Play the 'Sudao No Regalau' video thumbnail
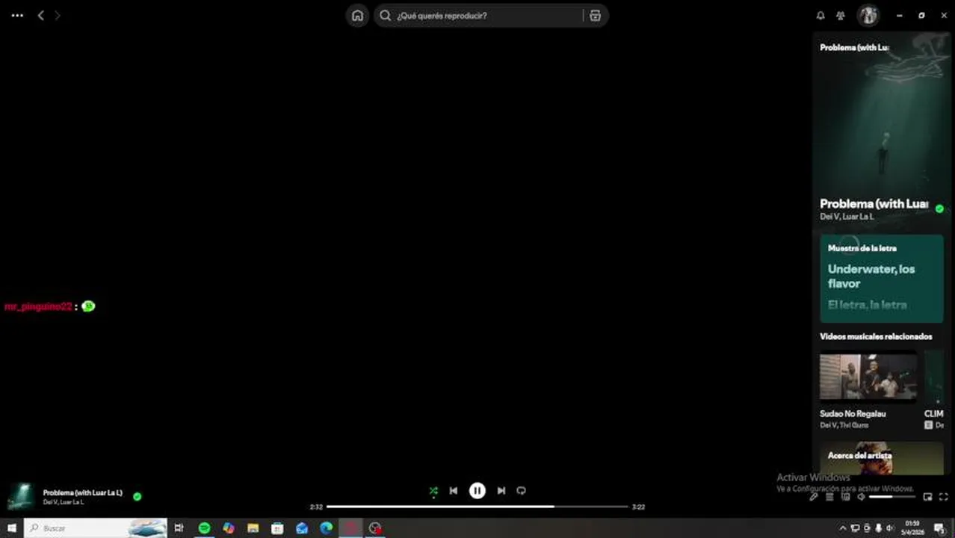This screenshot has height=538, width=955. (868, 377)
